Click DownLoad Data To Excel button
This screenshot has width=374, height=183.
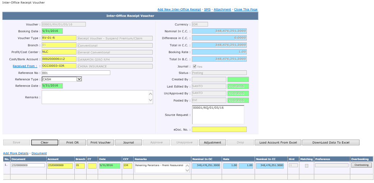tap(331, 142)
